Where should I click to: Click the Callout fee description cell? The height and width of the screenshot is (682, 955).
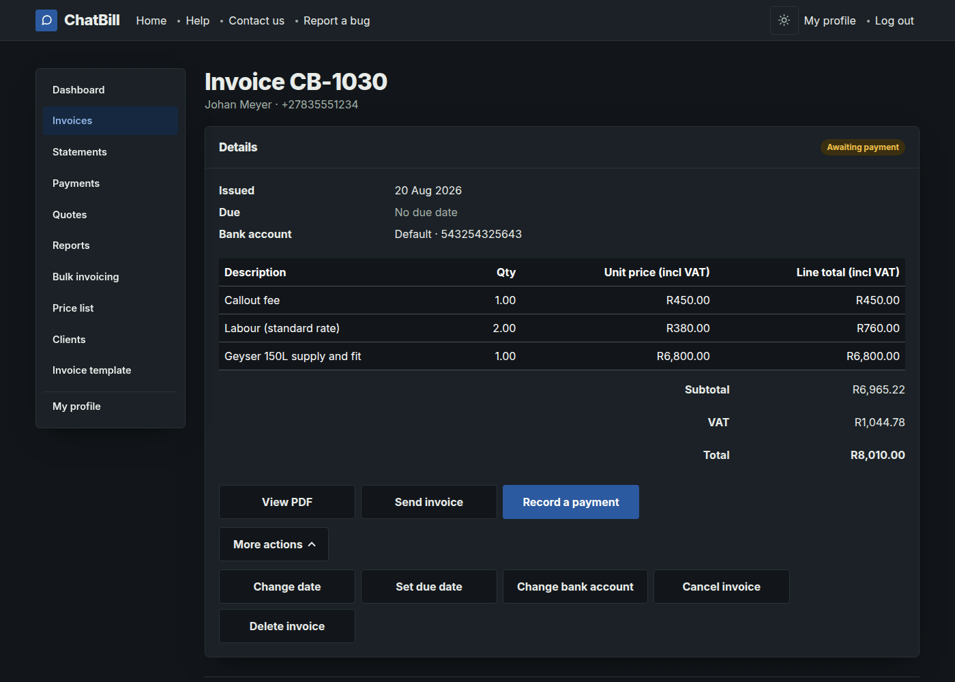click(x=252, y=300)
